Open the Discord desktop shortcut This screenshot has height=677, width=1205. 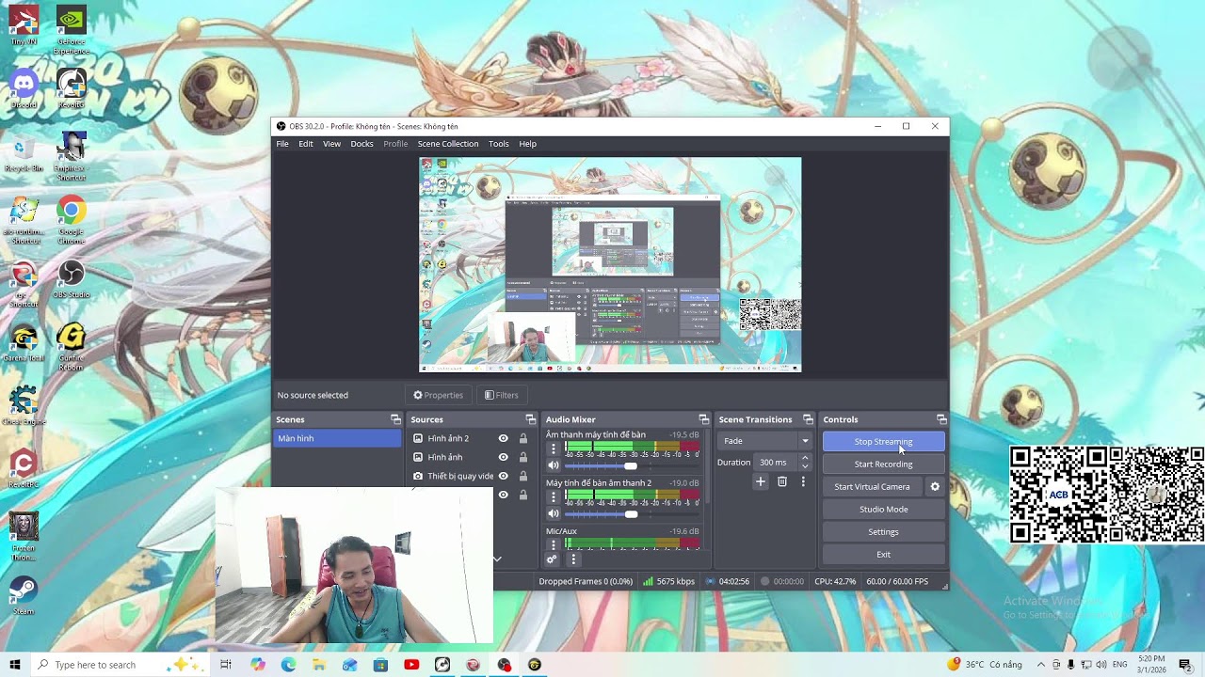point(24,89)
